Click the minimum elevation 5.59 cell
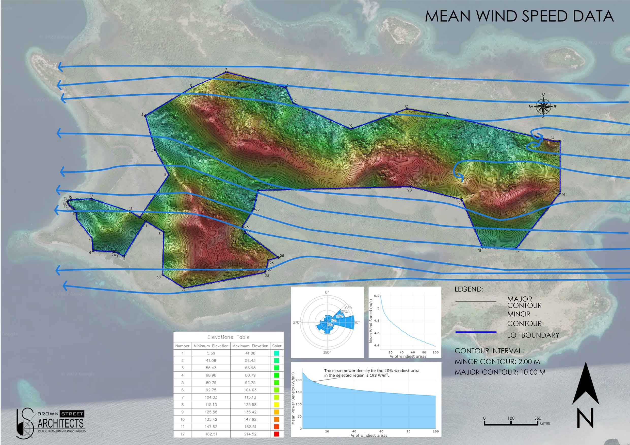 pyautogui.click(x=211, y=353)
